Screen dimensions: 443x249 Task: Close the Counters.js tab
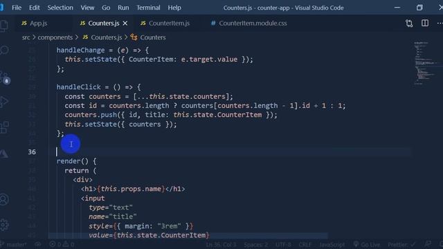pyautogui.click(x=125, y=24)
